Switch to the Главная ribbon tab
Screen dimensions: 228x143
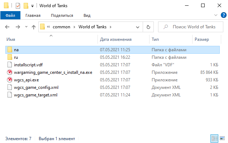[33, 15]
